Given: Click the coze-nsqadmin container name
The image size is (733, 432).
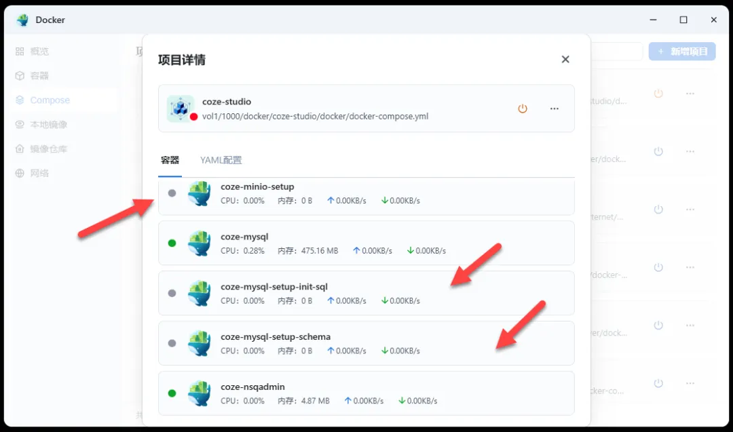Looking at the screenshot, I should 252,387.
